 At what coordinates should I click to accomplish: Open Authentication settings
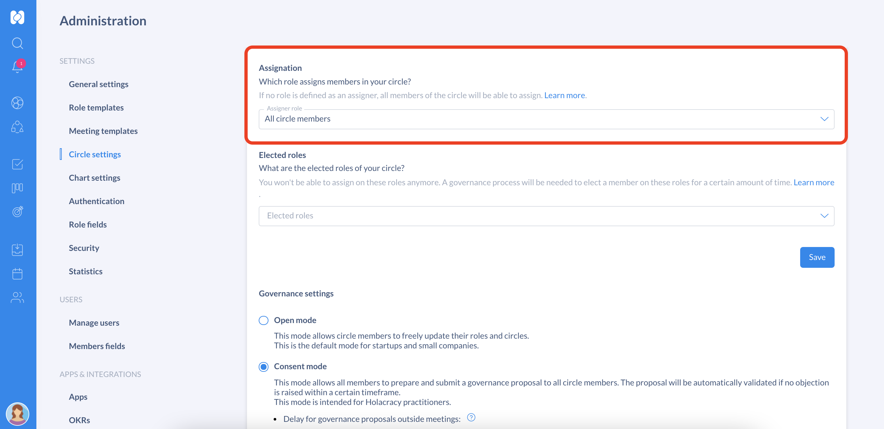point(97,201)
